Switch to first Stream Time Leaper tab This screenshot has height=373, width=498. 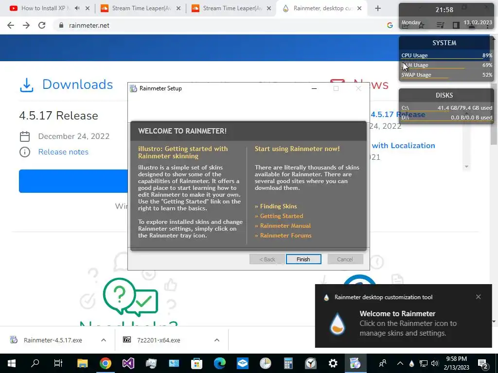141,8
